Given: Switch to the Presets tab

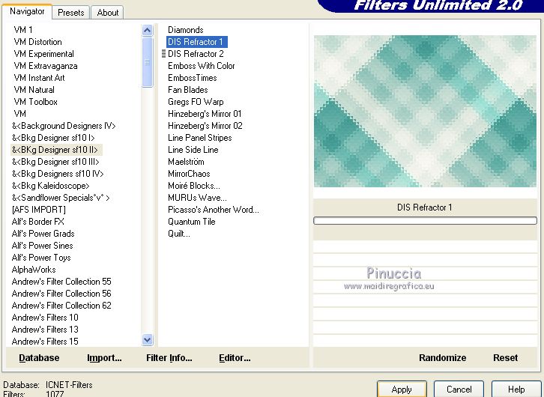Looking at the screenshot, I should (x=70, y=13).
